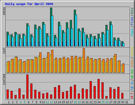Click the yellow Visits bar on day 28
Image resolution: width=135 pixels, height=105 pixels.
tap(114, 64)
